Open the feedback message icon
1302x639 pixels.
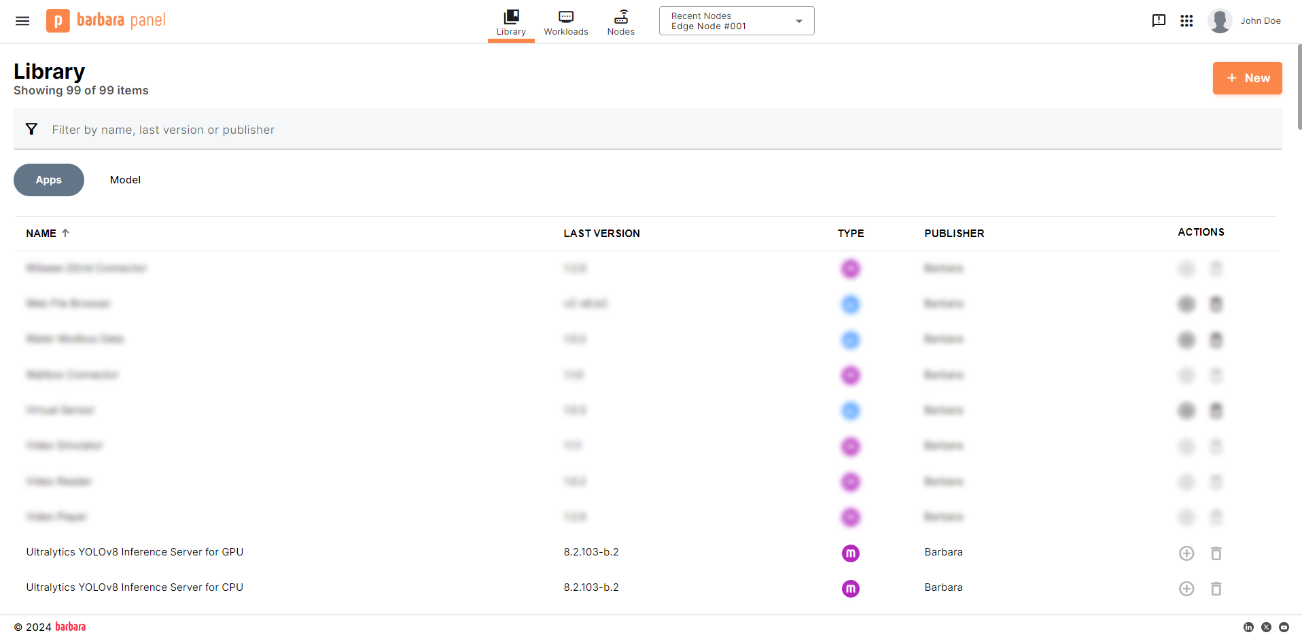(x=1159, y=21)
